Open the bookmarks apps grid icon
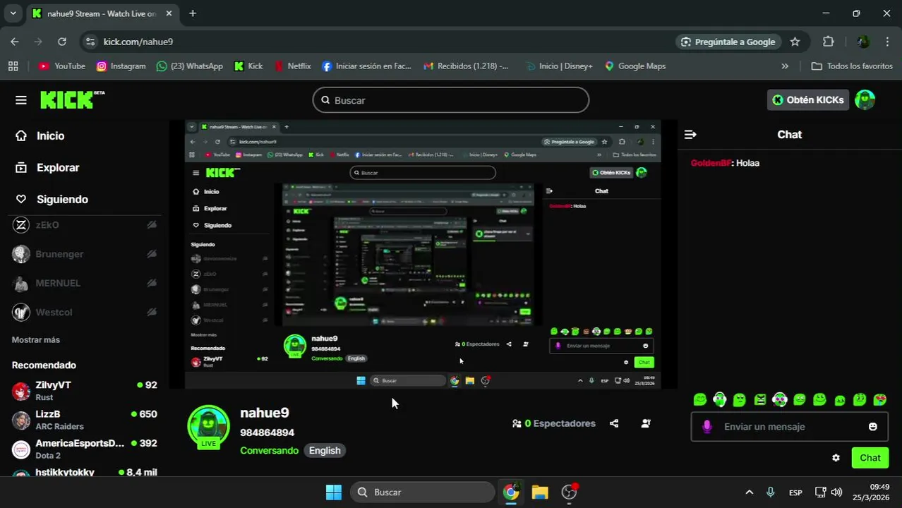Screen dimensions: 902x508 [13, 66]
